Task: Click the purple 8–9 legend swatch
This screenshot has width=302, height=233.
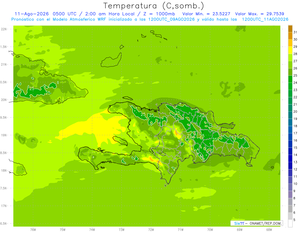Action: click(x=290, y=195)
